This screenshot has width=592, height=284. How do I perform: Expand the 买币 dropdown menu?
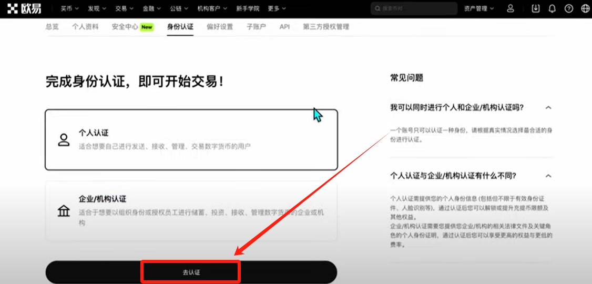click(69, 8)
